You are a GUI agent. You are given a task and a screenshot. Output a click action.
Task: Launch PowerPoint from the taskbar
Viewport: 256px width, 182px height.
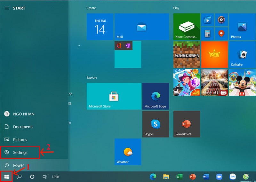[193, 177]
